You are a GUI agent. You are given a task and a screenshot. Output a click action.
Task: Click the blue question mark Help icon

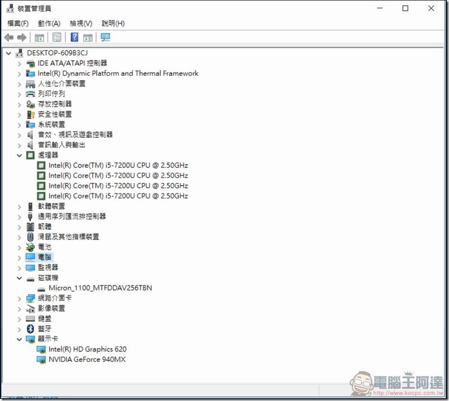[x=74, y=37]
